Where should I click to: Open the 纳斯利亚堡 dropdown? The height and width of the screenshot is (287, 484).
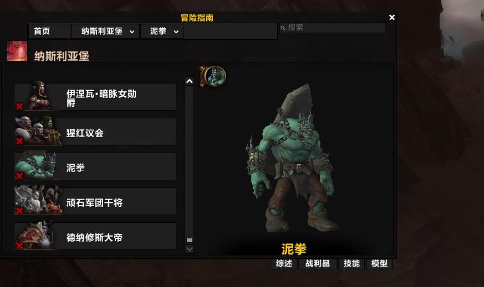click(x=105, y=32)
